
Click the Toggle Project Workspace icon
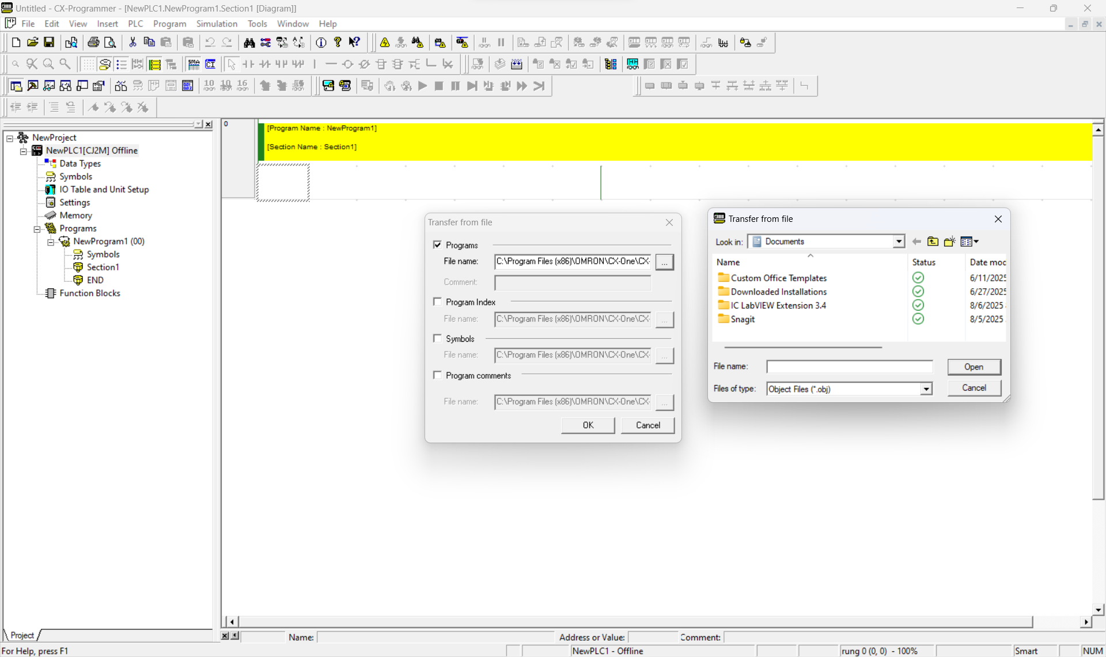(x=16, y=86)
